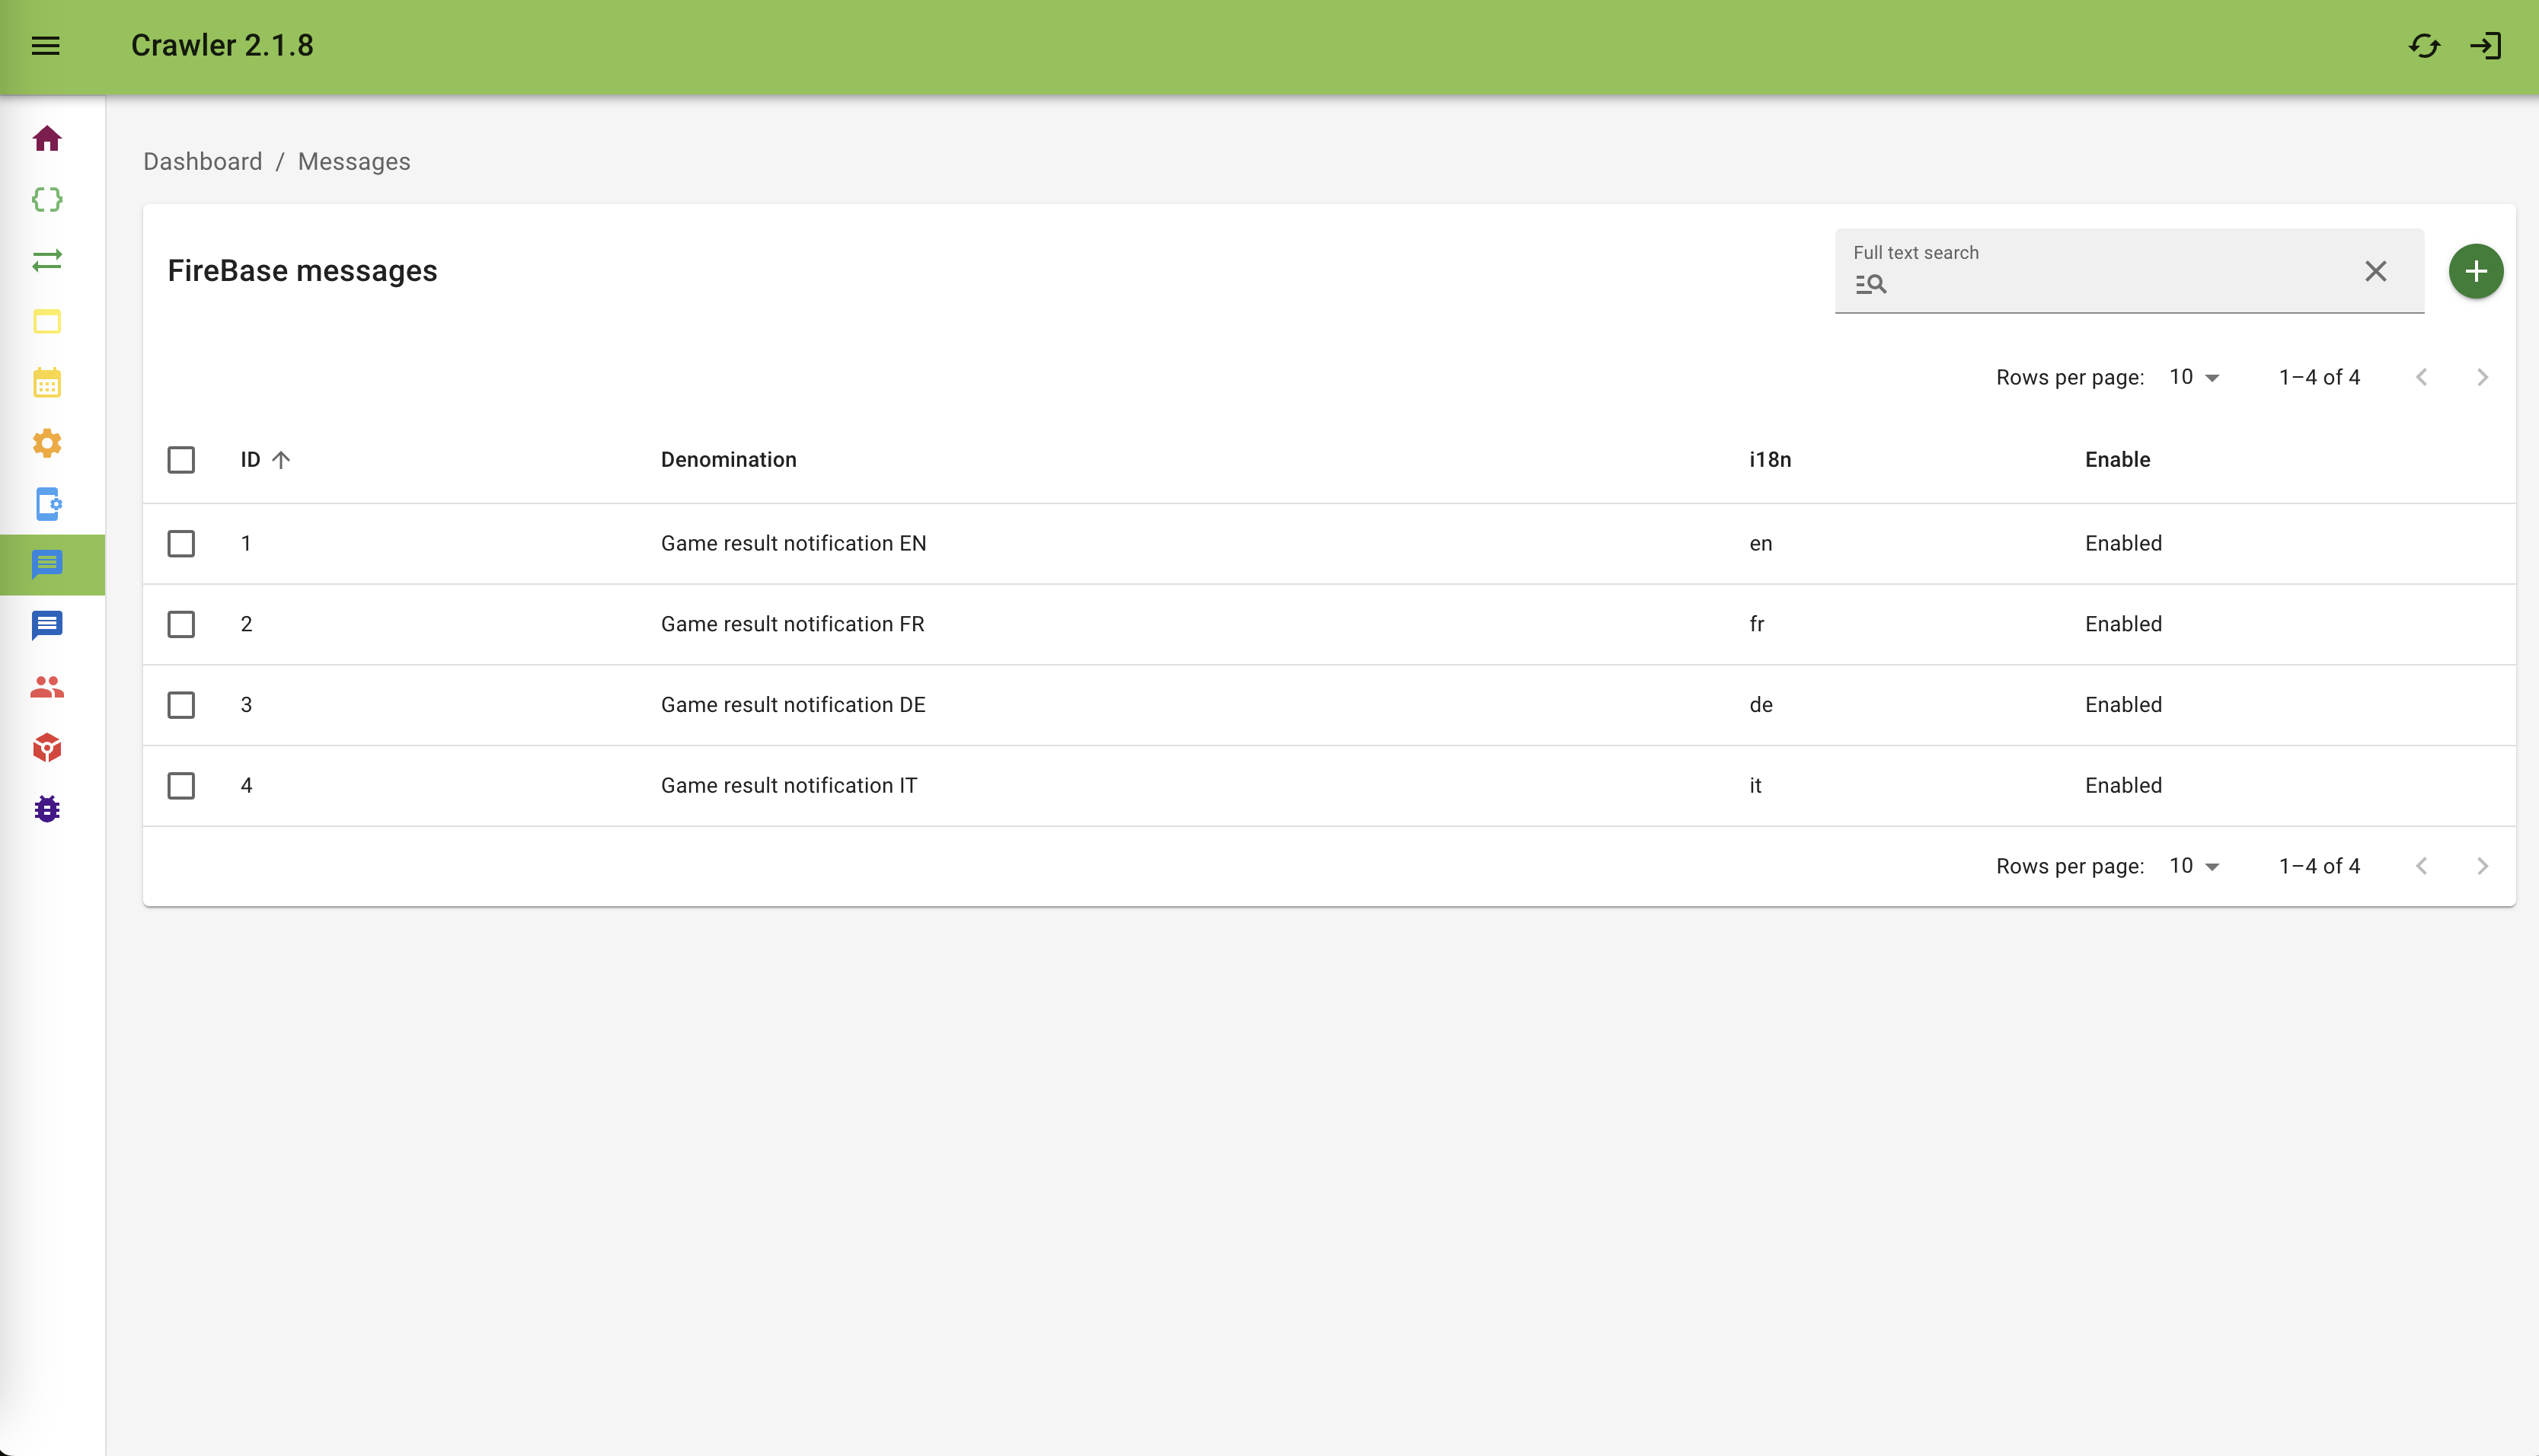Image resolution: width=2539 pixels, height=1456 pixels.
Task: Add new message with green plus button
Action: [x=2475, y=271]
